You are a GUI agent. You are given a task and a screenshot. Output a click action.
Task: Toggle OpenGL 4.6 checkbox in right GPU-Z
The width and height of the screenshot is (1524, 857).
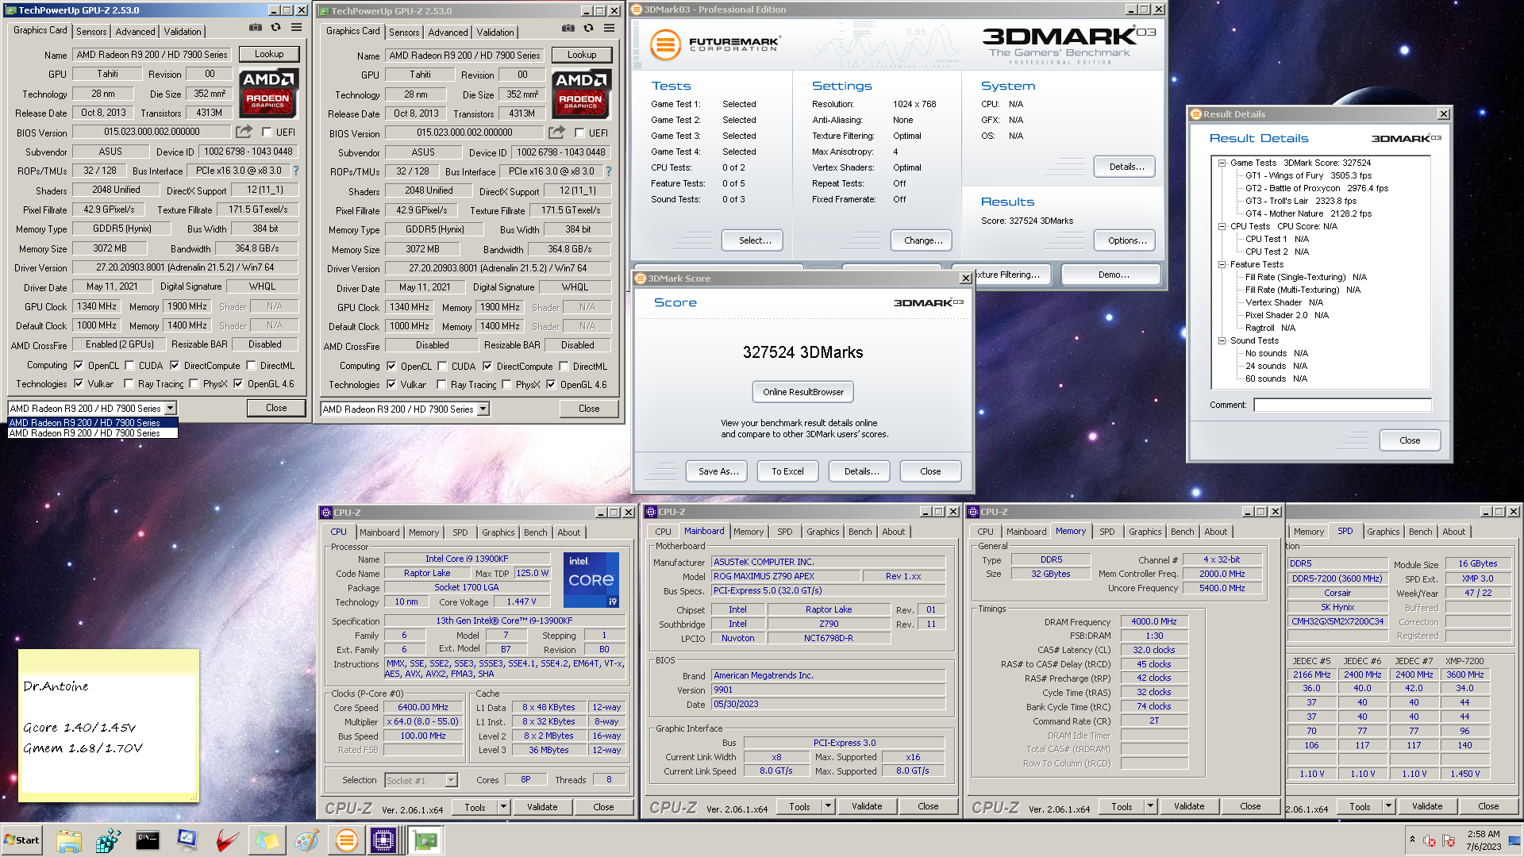551,385
